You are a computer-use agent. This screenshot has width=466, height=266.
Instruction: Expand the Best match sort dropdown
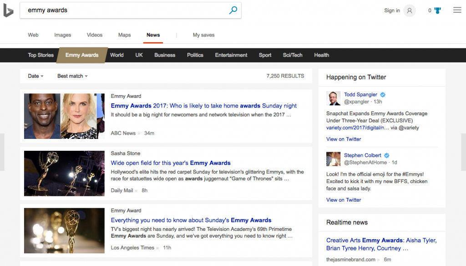pyautogui.click(x=72, y=76)
